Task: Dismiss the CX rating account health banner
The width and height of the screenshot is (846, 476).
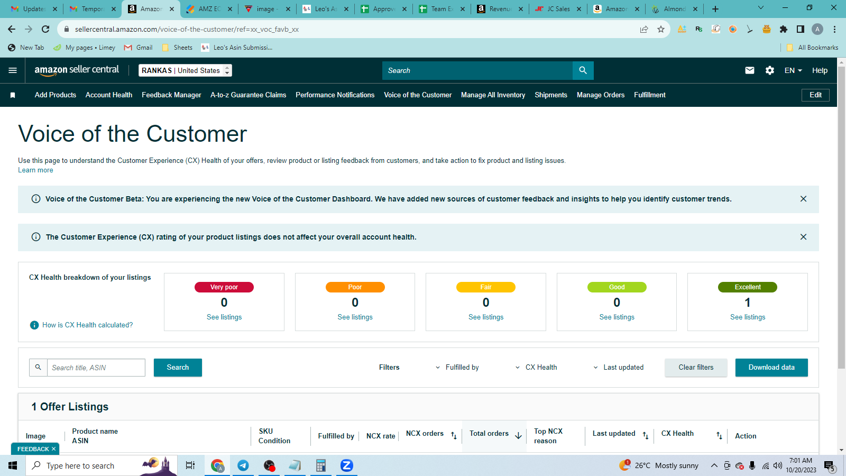Action: click(803, 237)
